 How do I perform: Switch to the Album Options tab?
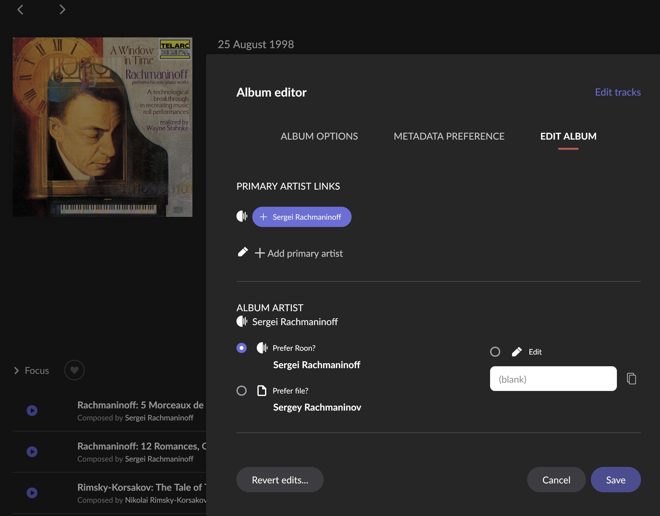pos(319,136)
